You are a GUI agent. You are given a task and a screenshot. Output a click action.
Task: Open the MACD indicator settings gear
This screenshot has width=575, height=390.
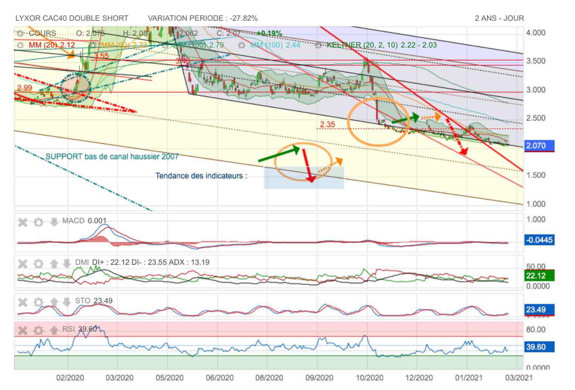pyautogui.click(x=39, y=222)
